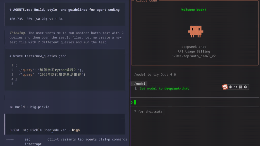
Task: Click 'tab agents' hint
Action: (87, 139)
